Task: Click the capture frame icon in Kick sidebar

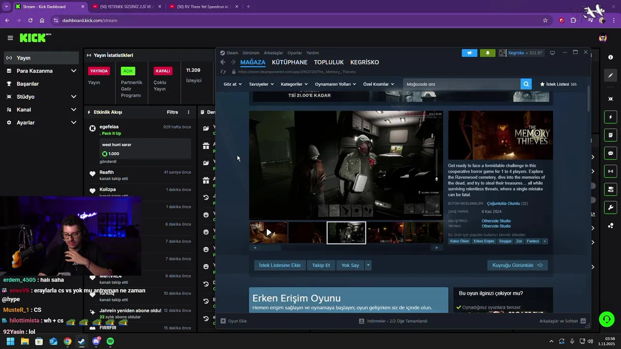Action: click(x=610, y=99)
